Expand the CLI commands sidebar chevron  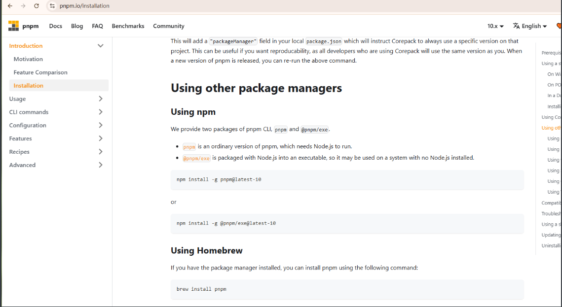coord(100,112)
